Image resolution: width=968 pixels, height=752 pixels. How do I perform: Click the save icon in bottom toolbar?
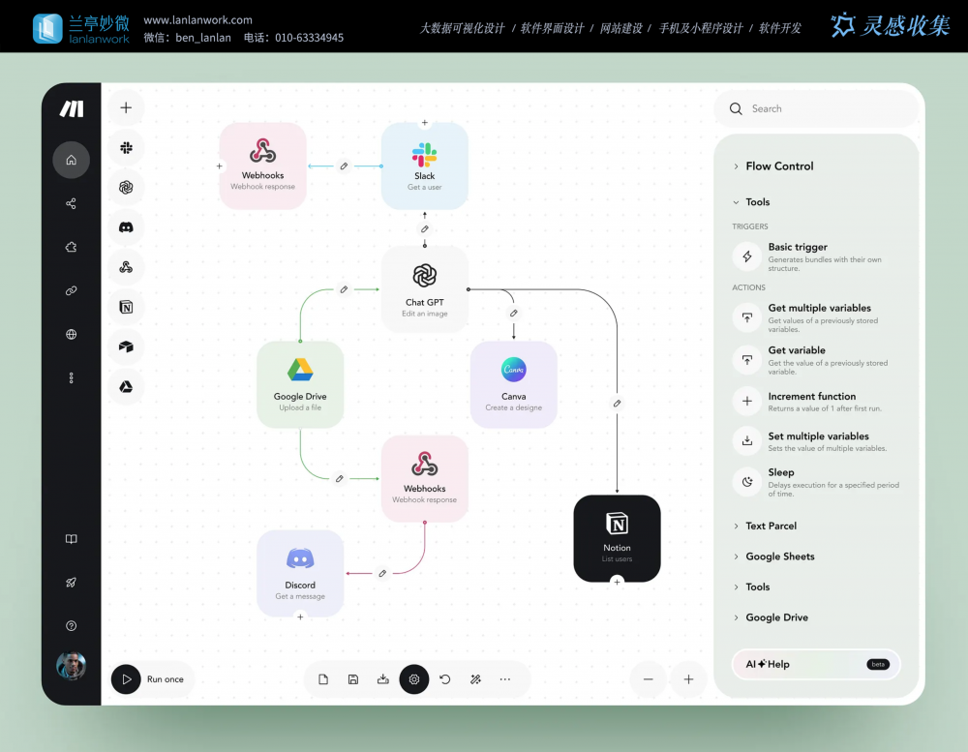353,679
